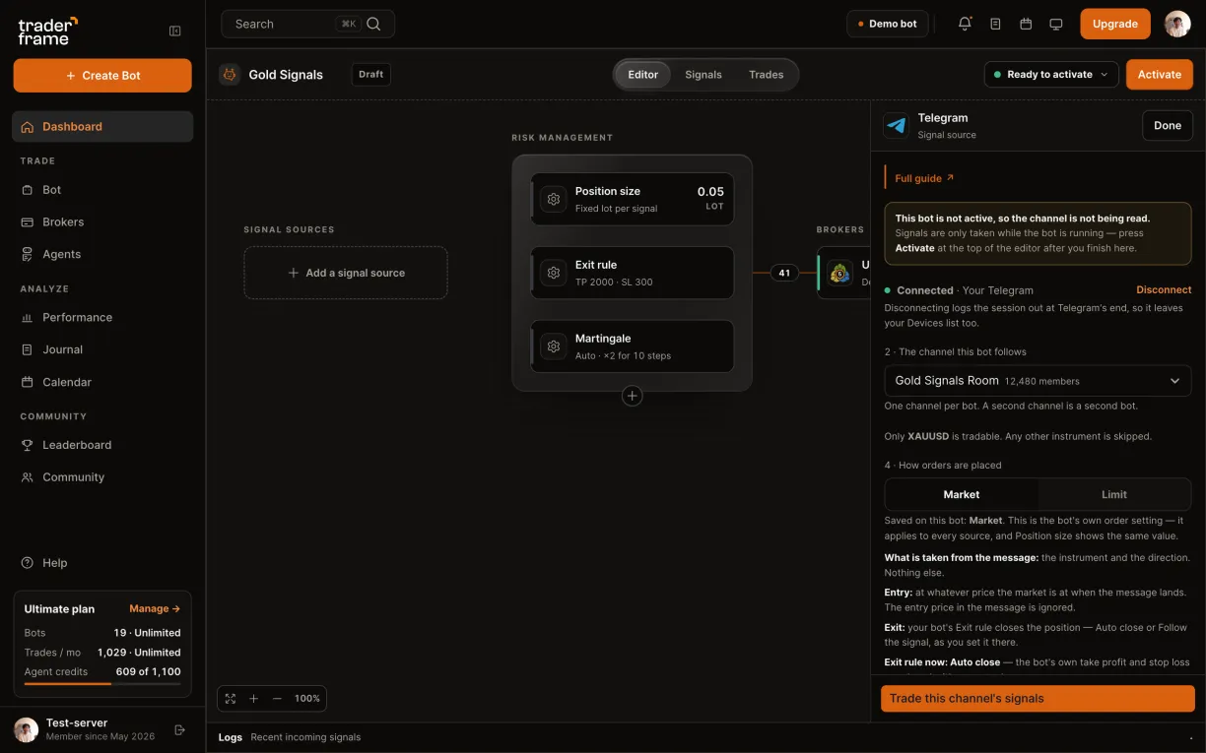This screenshot has height=753, width=1206.
Task: Zoom in on the editor canvas
Action: [253, 698]
